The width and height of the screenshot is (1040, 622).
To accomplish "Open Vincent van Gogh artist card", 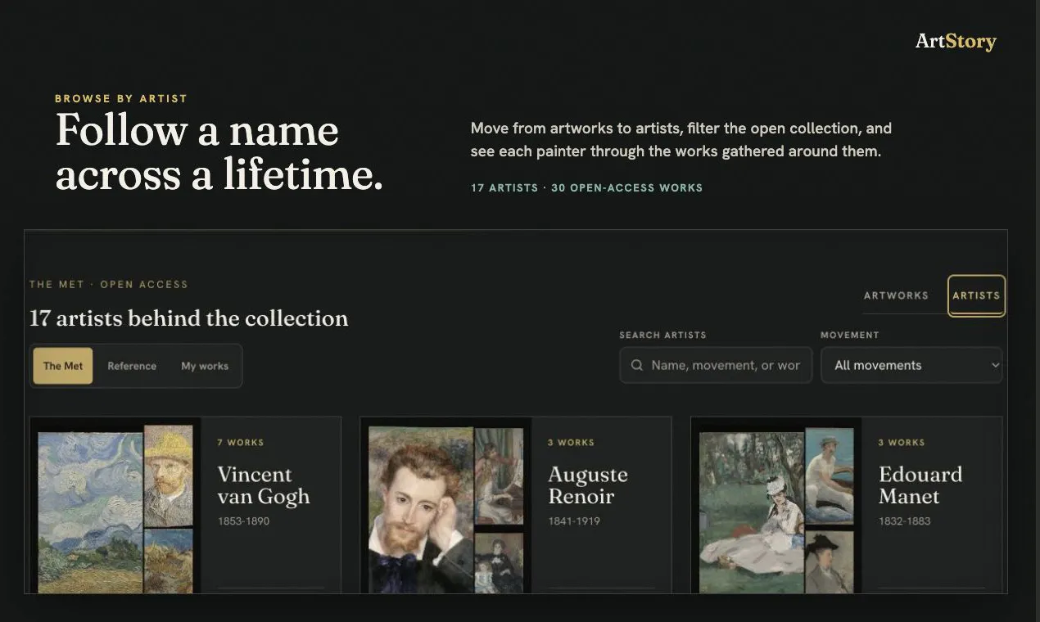I will 185,505.
